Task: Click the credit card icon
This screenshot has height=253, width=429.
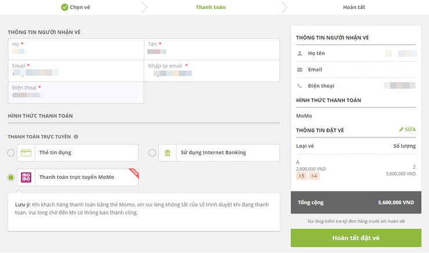Action: (x=26, y=153)
